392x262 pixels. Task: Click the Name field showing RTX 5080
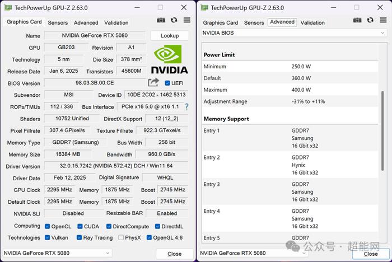coord(95,35)
